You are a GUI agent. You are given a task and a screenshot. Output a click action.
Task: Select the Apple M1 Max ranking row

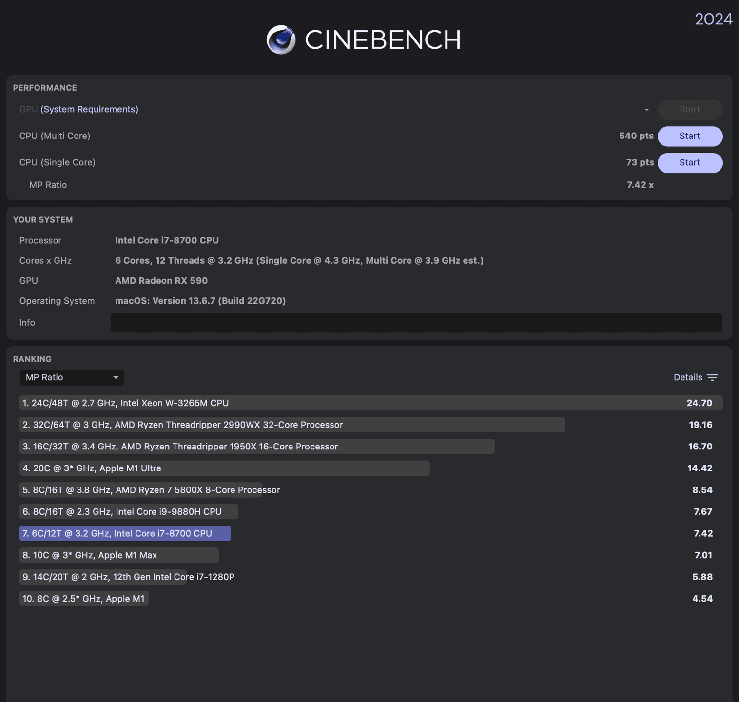click(x=370, y=555)
